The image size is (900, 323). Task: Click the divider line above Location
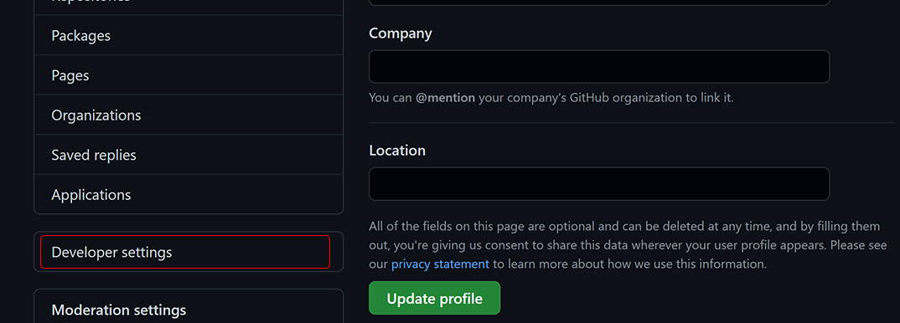(x=631, y=122)
